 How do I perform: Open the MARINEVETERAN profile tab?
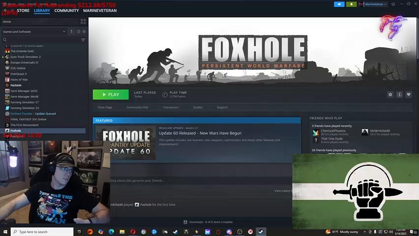coord(100,11)
